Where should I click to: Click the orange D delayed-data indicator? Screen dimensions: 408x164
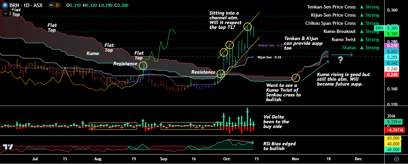coord(57,5)
